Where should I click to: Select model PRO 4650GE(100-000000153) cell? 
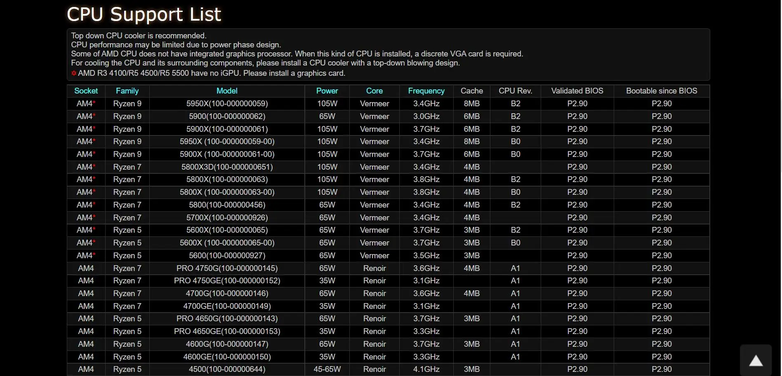coord(227,332)
